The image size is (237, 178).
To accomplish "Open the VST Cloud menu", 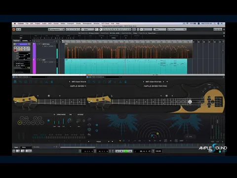I will coord(105,24).
